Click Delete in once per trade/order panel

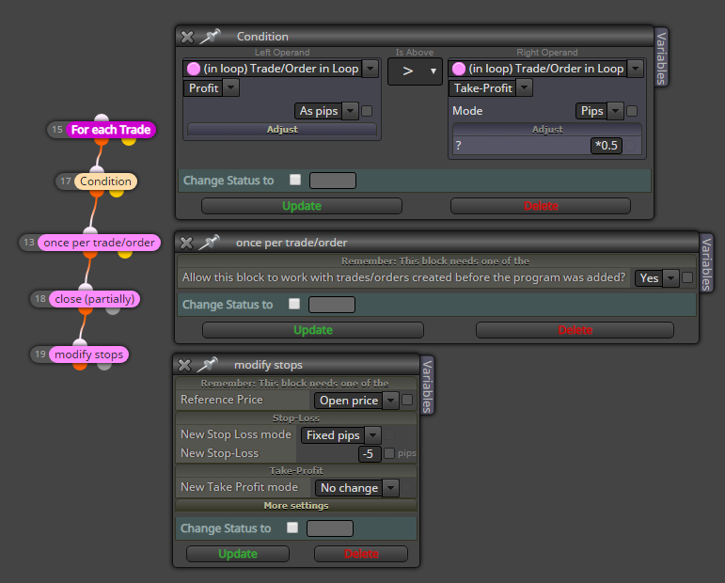point(575,330)
